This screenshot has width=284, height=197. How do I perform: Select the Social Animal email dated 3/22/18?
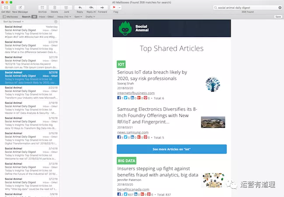[30, 47]
